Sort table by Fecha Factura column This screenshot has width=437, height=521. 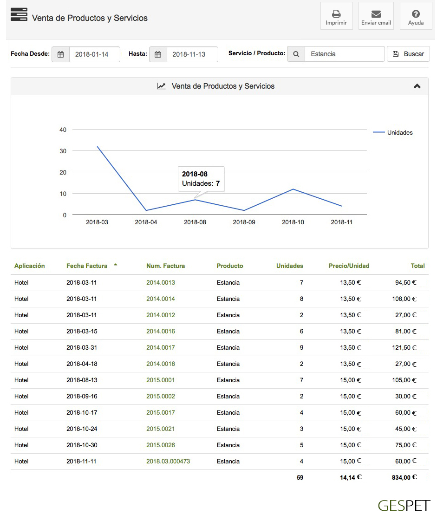[87, 266]
